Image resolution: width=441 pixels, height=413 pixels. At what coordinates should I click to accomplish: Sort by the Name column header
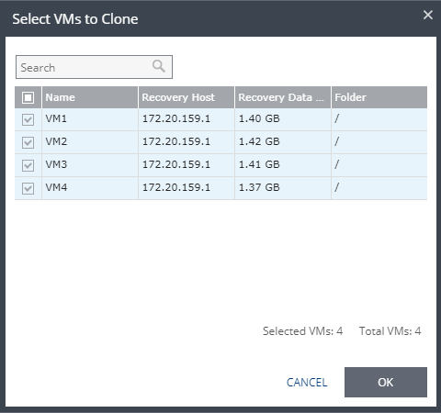90,97
